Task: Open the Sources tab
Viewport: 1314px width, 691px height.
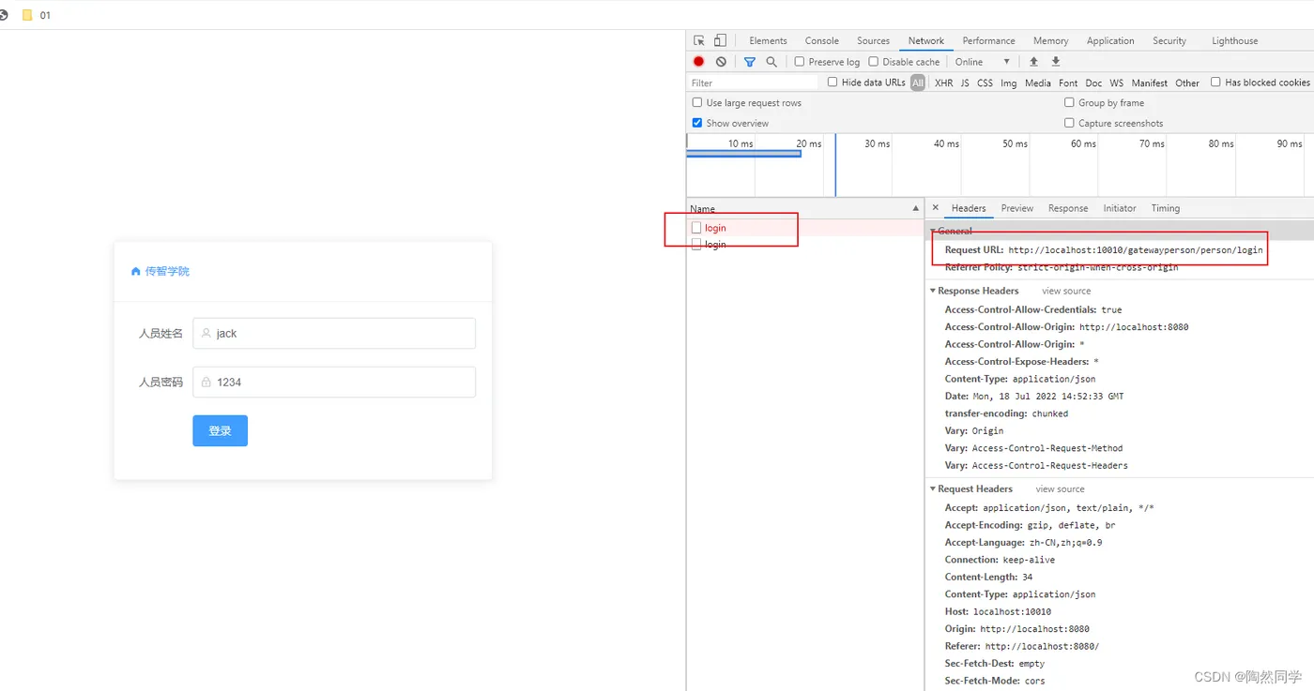Action: pos(873,40)
